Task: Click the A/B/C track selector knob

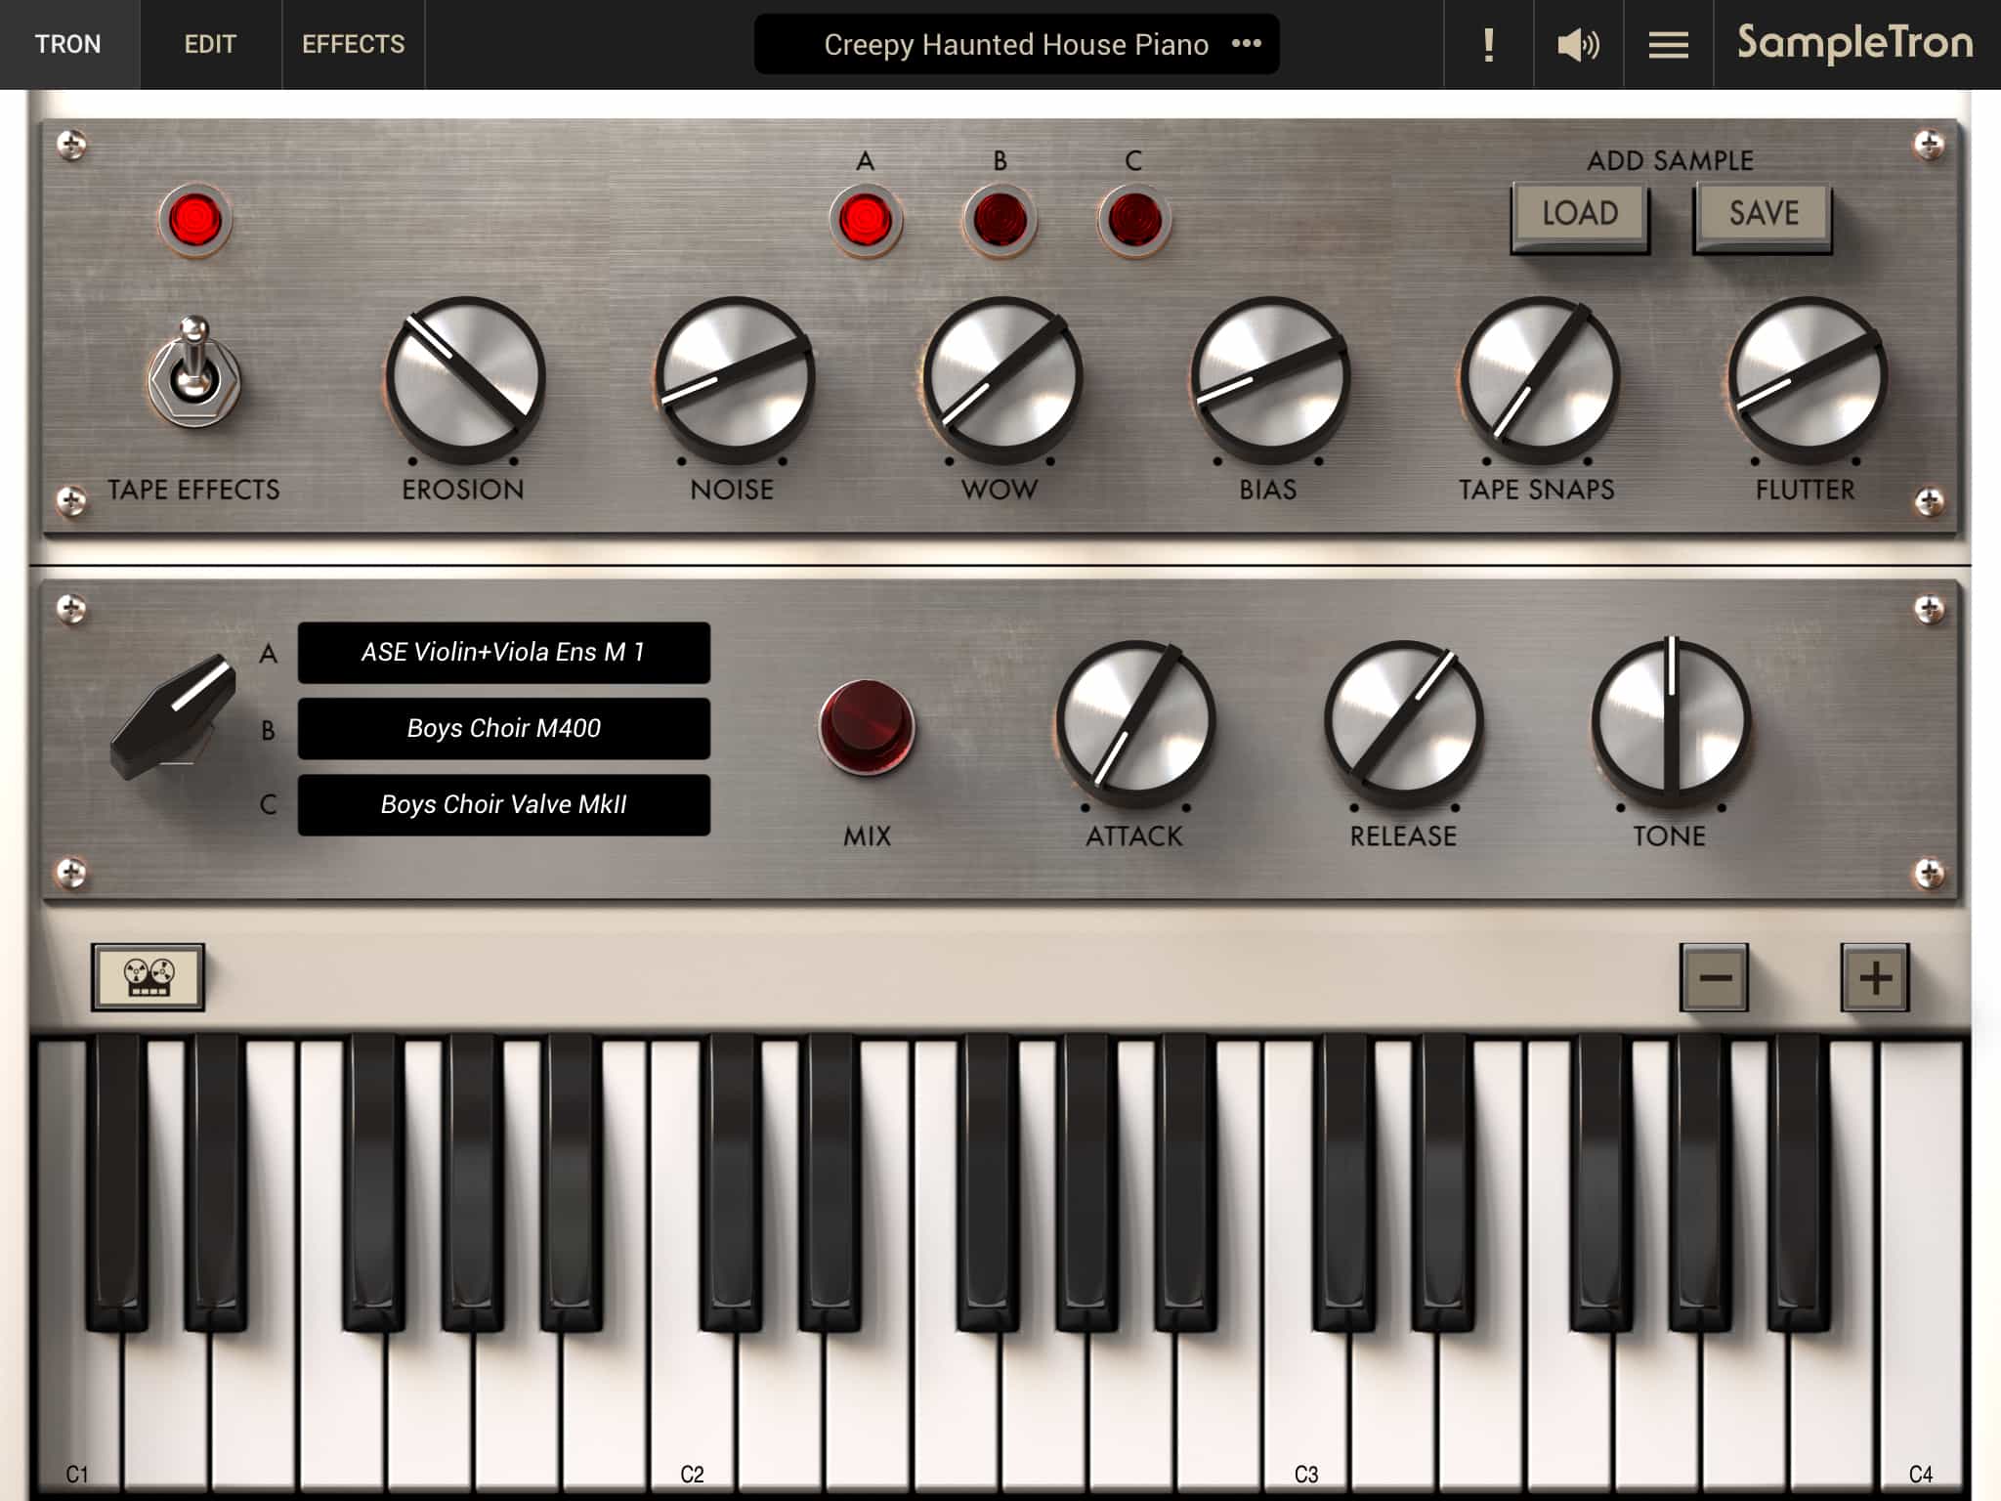Action: tap(174, 716)
